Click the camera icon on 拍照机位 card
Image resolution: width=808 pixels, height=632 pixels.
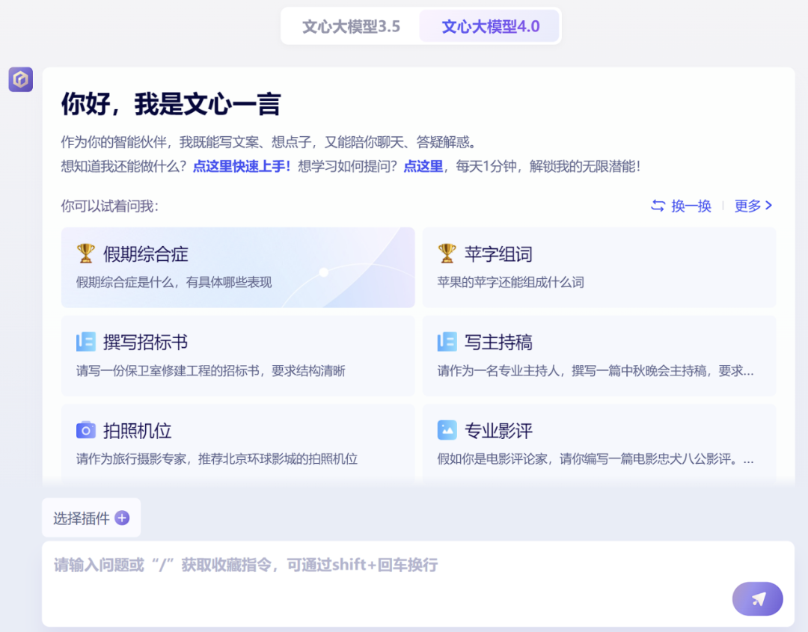(x=87, y=430)
